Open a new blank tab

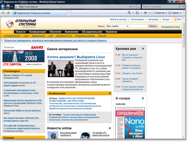69,13
